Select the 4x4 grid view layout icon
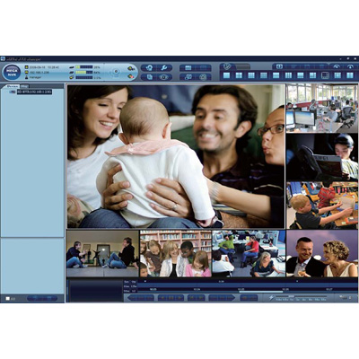This screenshot has width=359, height=359. tap(263, 75)
